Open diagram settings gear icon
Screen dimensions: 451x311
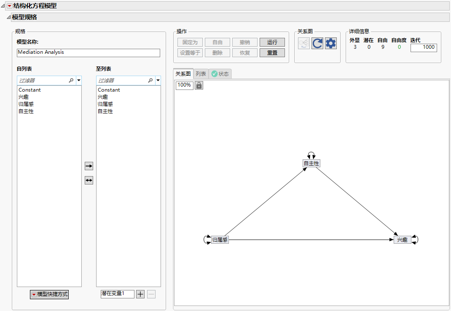point(331,43)
